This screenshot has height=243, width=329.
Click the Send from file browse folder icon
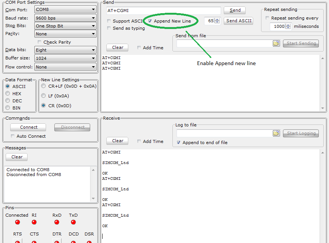(276, 43)
